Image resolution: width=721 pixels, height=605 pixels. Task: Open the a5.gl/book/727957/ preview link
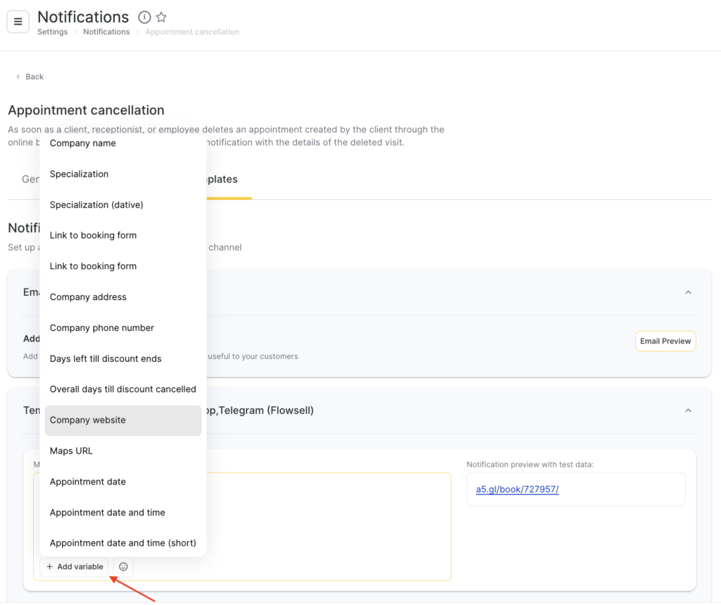517,489
